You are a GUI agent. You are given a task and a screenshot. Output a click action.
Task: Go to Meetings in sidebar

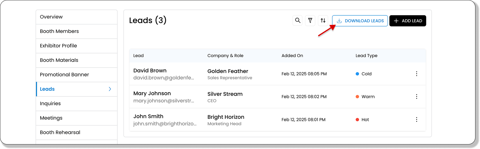click(51, 118)
